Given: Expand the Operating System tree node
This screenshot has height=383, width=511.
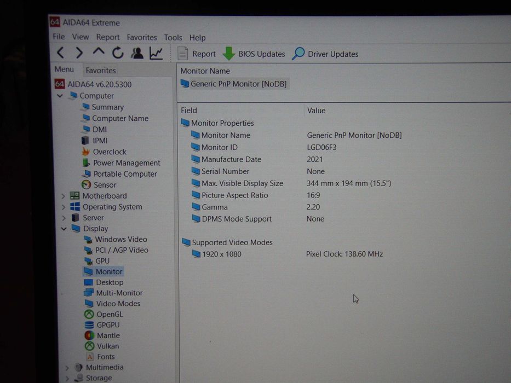Looking at the screenshot, I should pyautogui.click(x=64, y=207).
